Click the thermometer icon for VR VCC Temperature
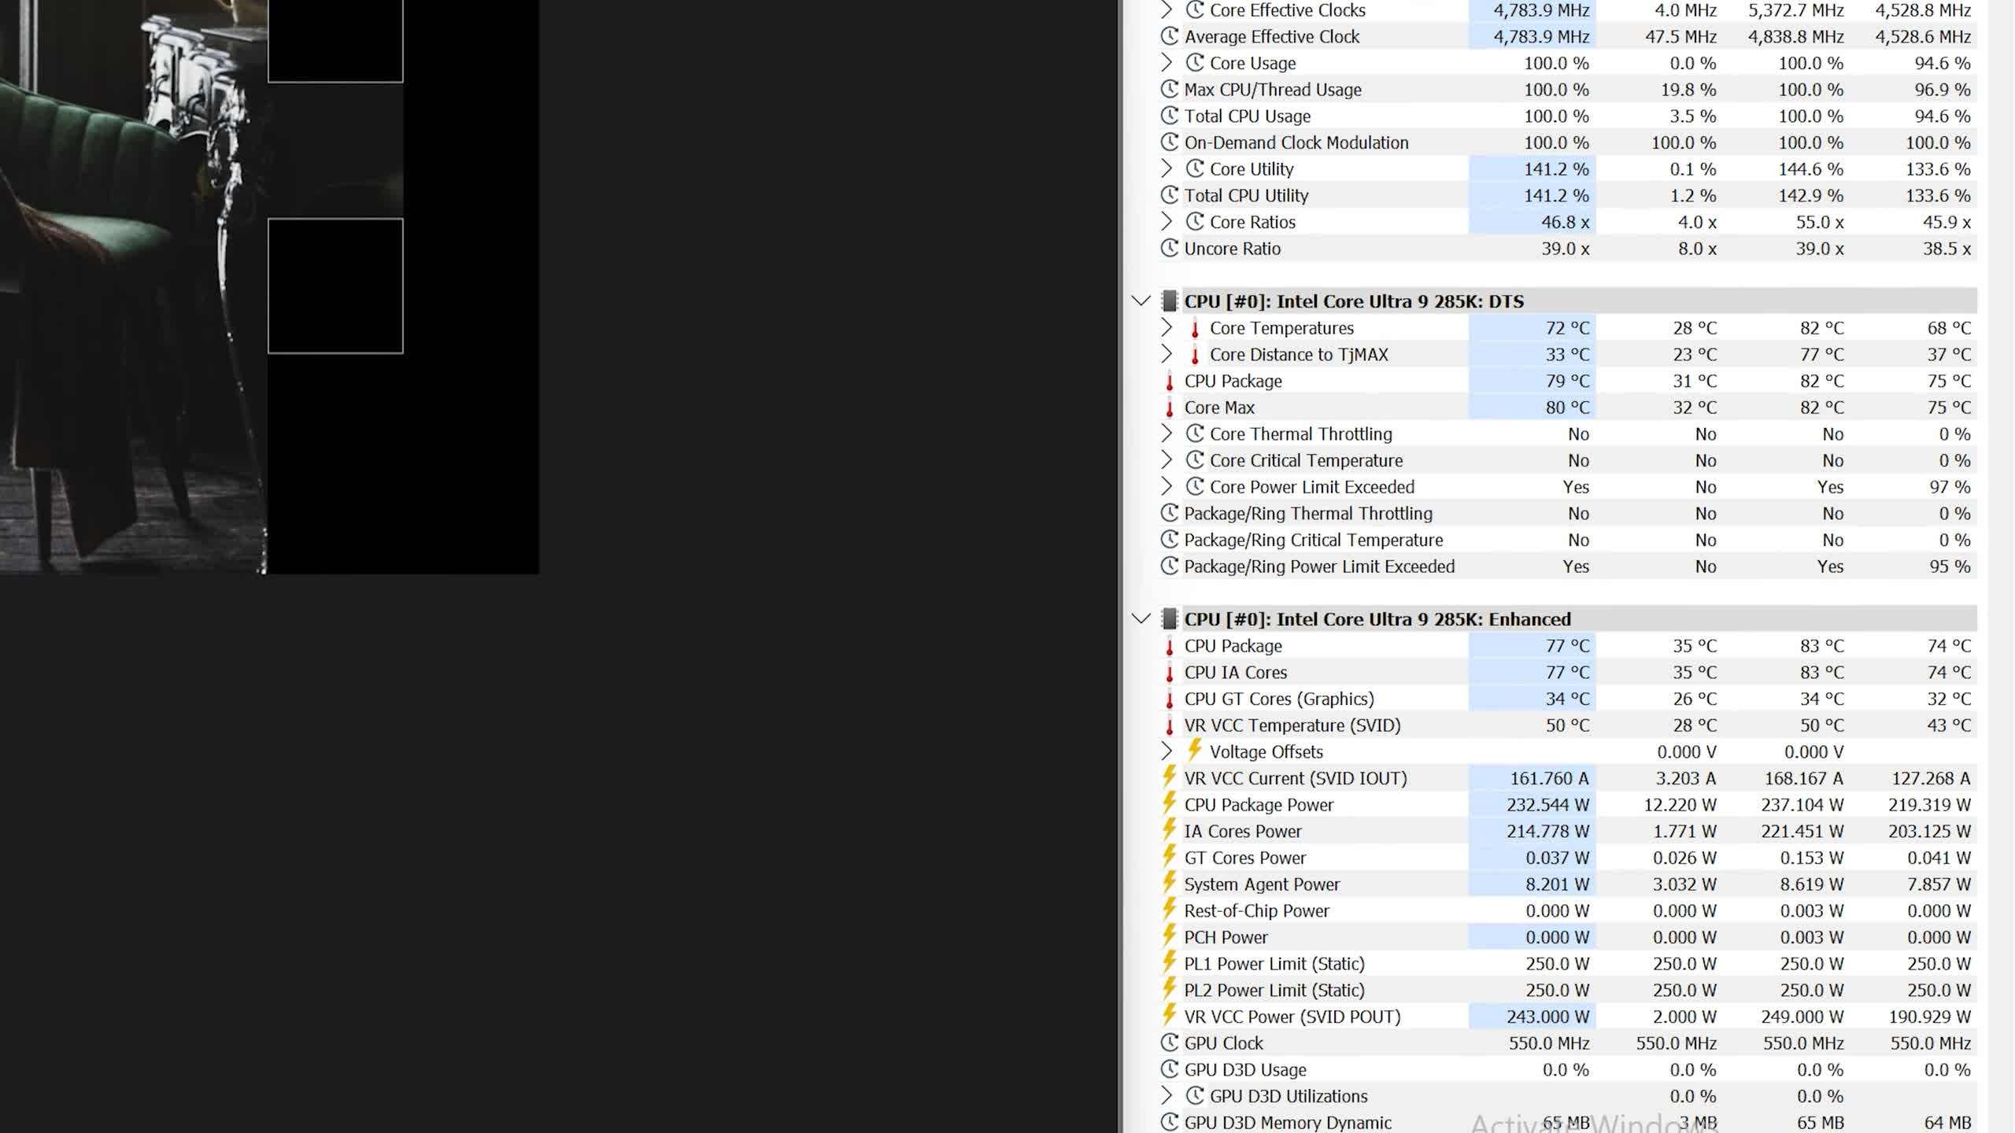2015x1133 pixels. coord(1170,725)
